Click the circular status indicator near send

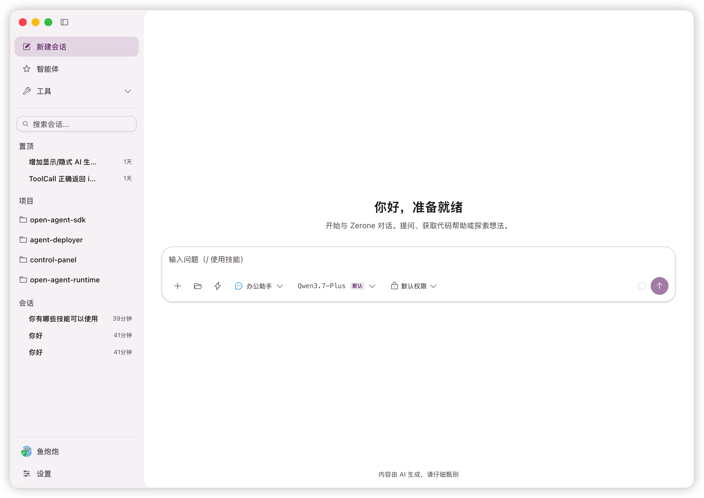coord(642,286)
